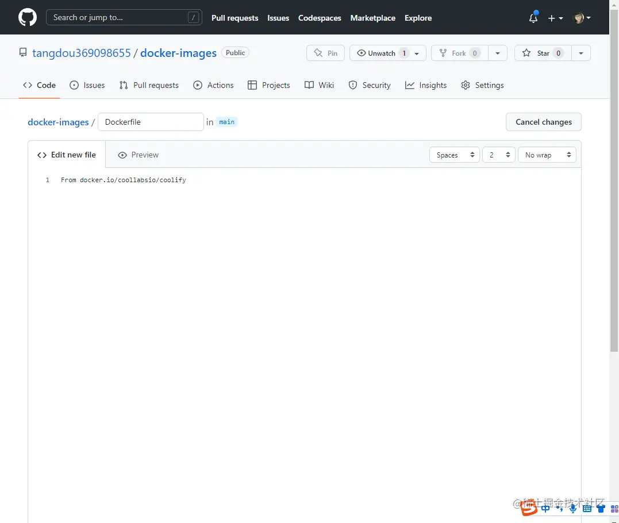Open the repository Issues tab
This screenshot has height=523, width=619.
click(x=87, y=85)
